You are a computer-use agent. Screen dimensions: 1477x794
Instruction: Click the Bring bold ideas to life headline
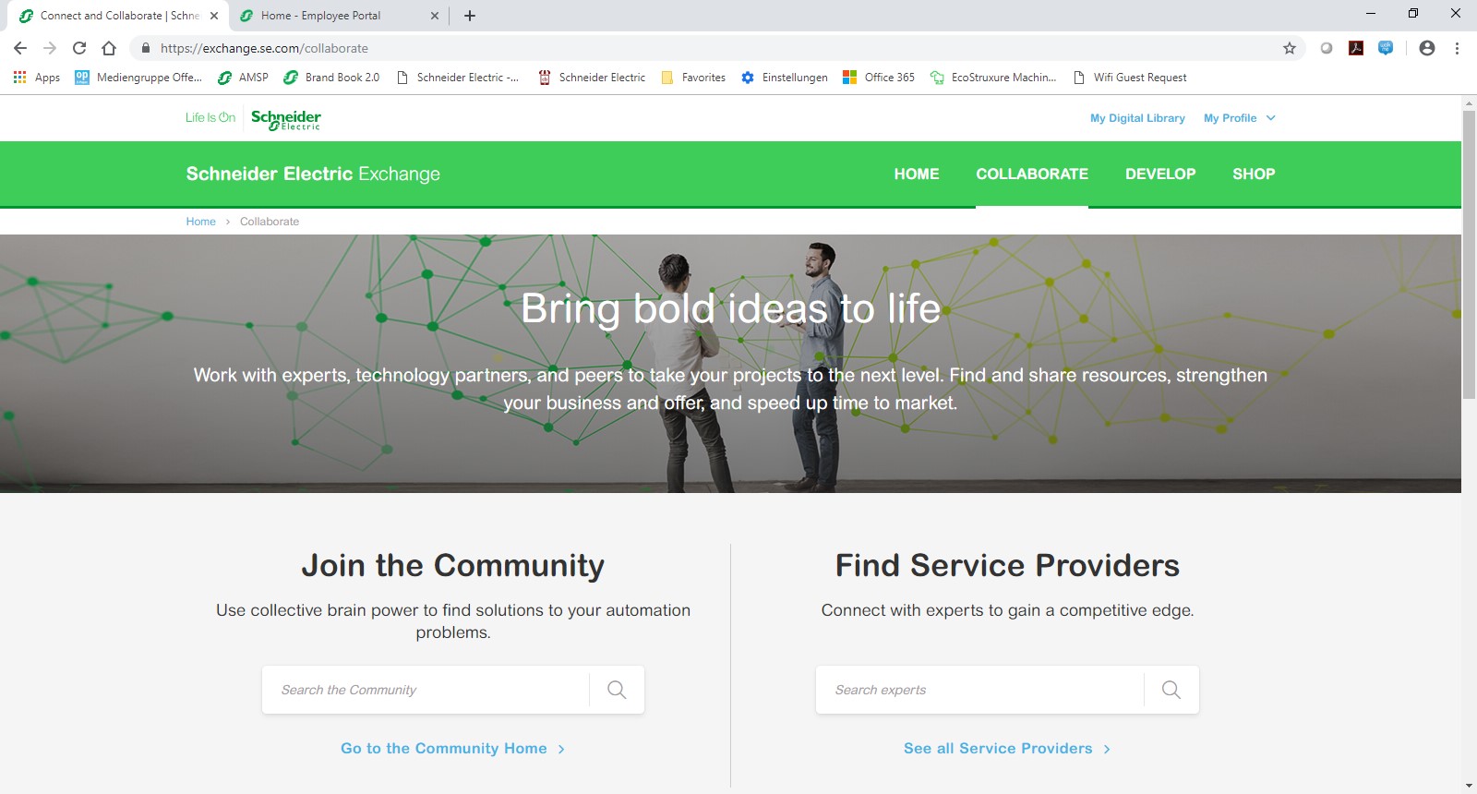click(730, 308)
